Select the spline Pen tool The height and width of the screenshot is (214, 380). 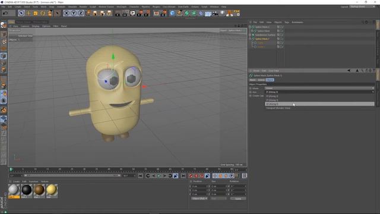[x=179, y=13]
